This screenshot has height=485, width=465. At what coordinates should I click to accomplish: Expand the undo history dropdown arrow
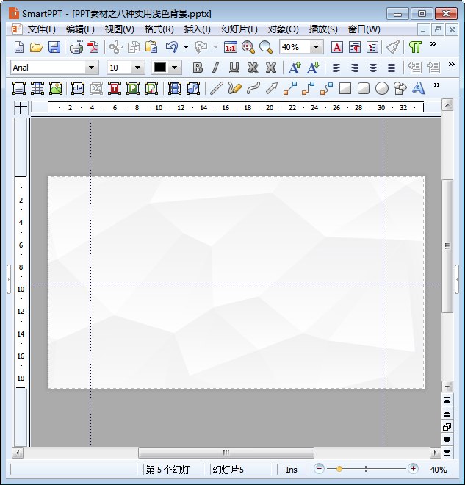[186, 47]
